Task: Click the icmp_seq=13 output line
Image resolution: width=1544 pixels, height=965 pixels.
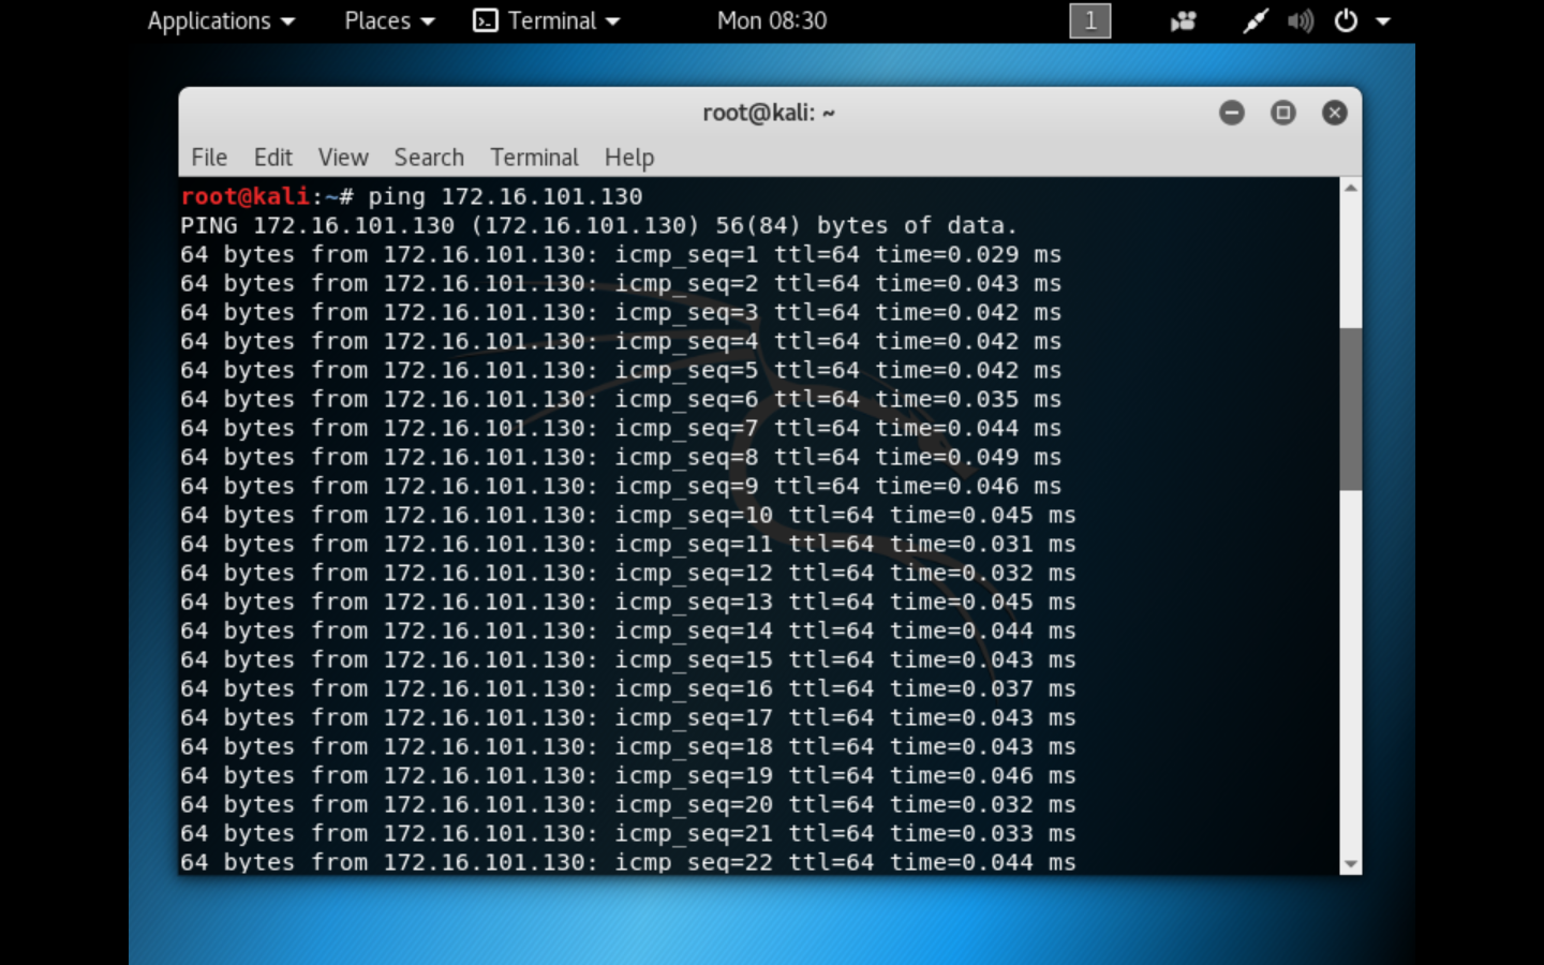Action: point(628,602)
